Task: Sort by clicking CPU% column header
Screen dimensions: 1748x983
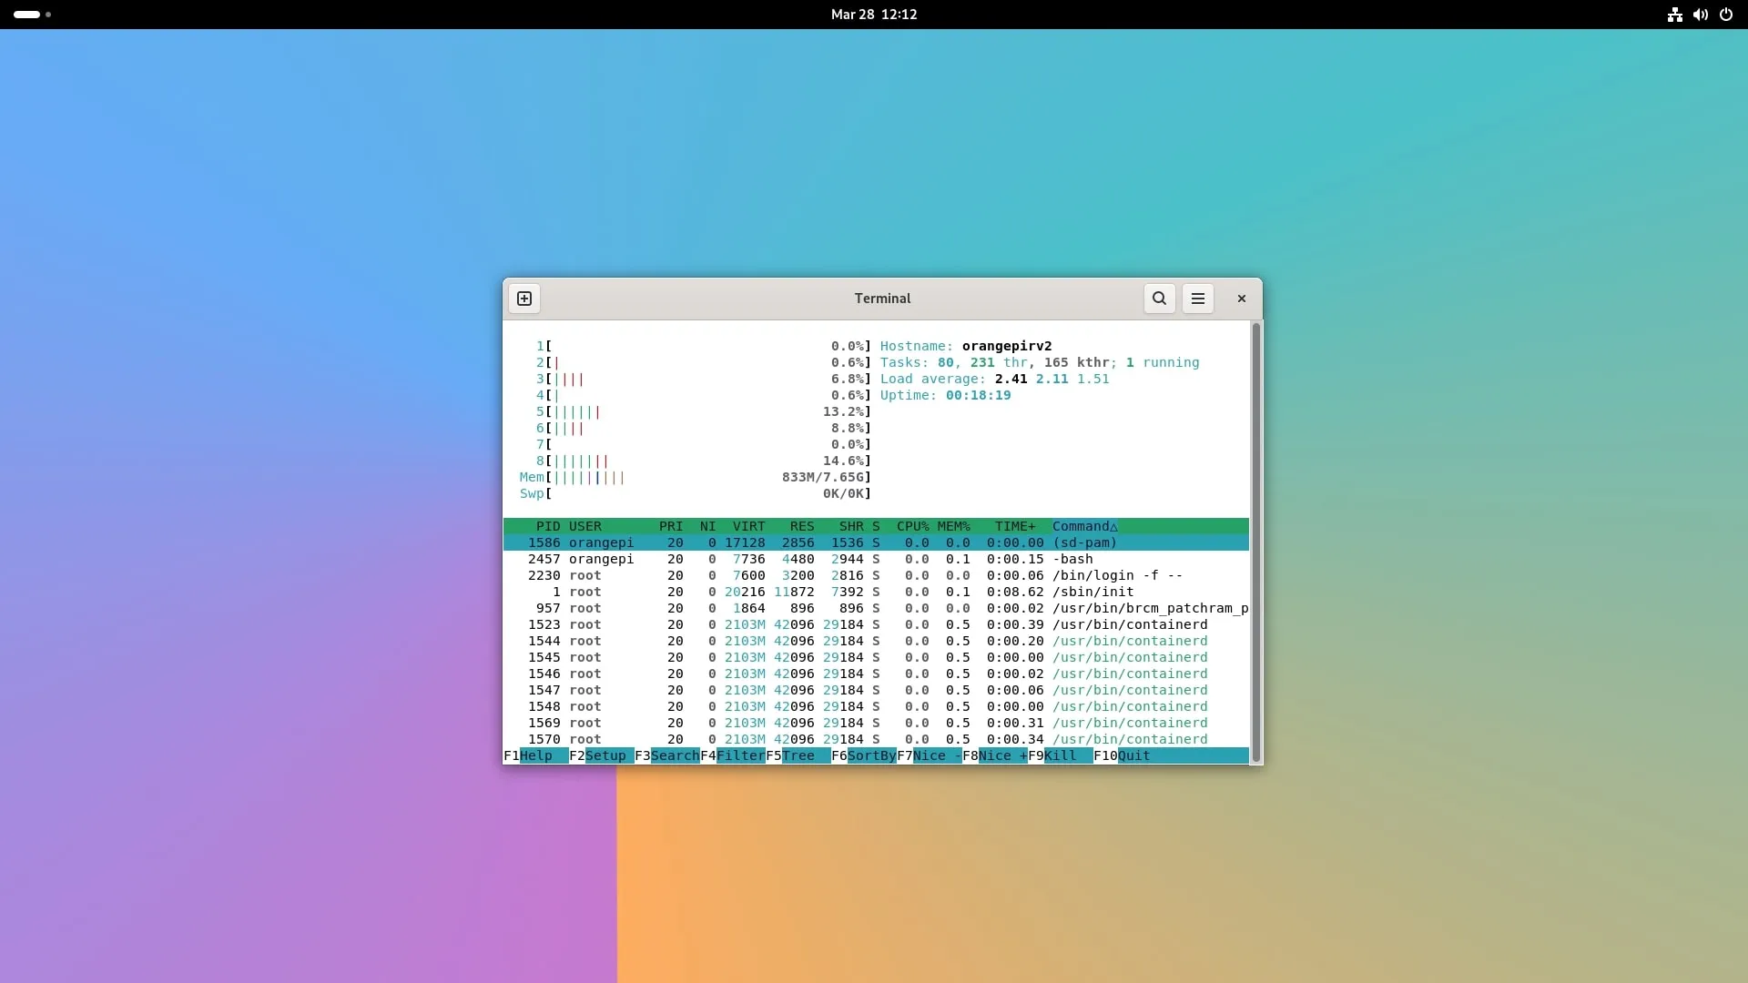Action: (912, 526)
